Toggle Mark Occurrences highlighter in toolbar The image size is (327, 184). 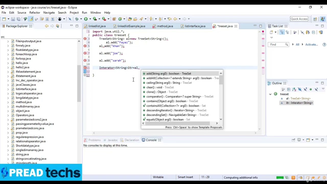[x=31, y=19]
